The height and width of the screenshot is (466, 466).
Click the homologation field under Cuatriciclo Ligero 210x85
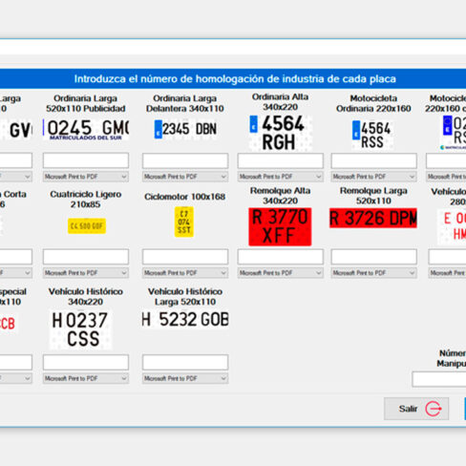(86, 257)
